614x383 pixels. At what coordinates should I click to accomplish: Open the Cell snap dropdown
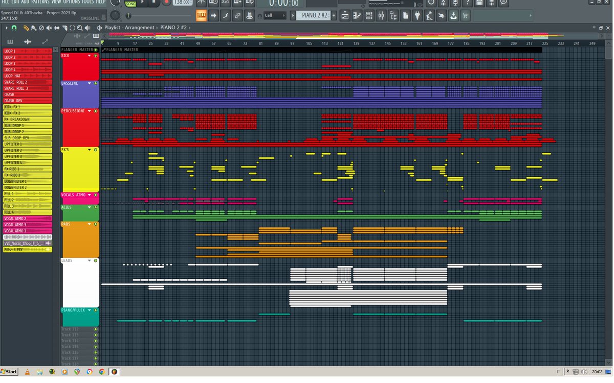pos(274,16)
